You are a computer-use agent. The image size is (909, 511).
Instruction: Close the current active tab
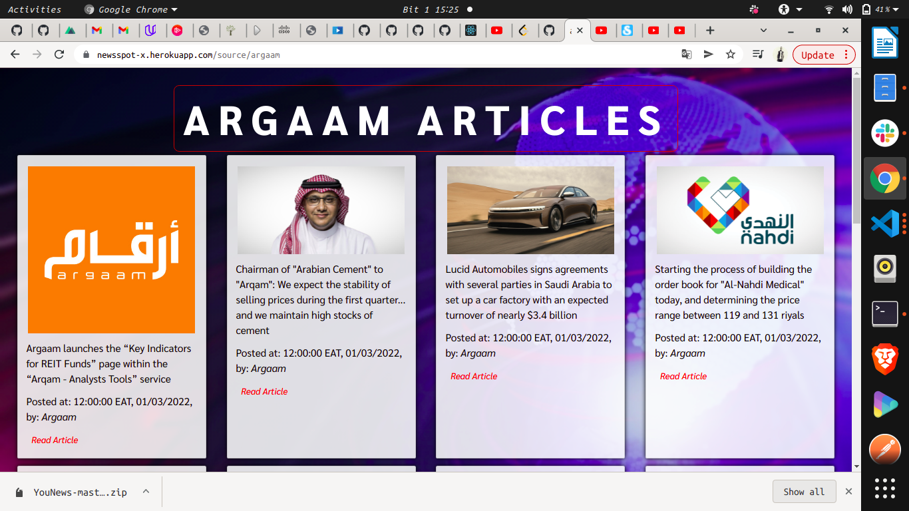580,30
